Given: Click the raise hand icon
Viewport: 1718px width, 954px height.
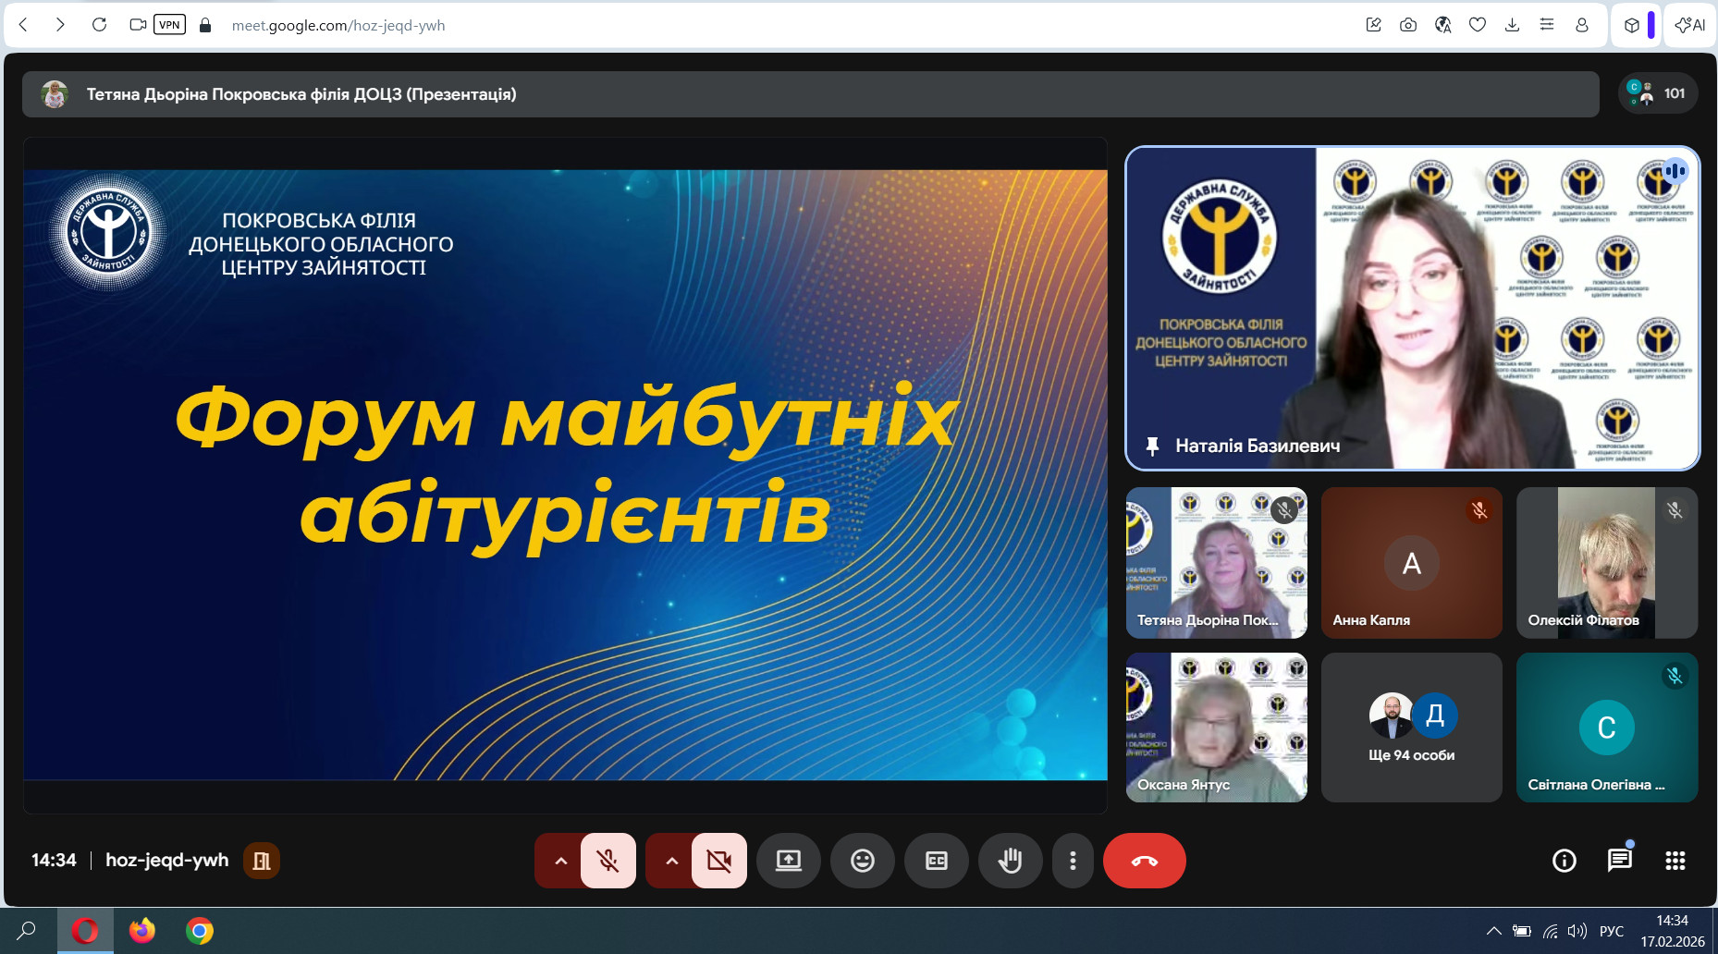Looking at the screenshot, I should (x=1010, y=861).
